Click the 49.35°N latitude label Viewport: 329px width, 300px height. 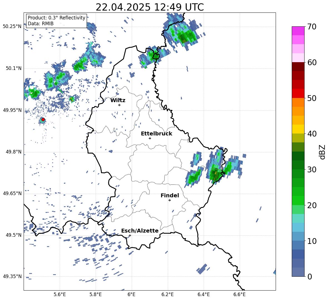click(12, 276)
